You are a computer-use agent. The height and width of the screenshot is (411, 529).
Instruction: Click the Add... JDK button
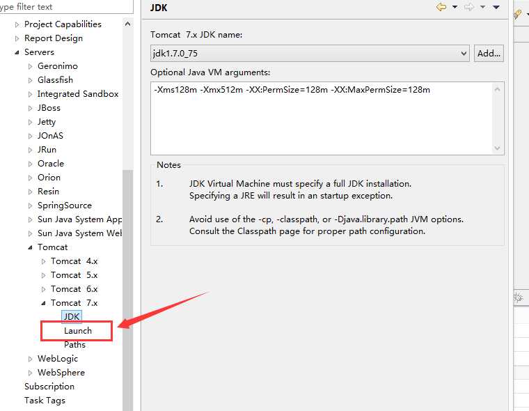point(489,54)
